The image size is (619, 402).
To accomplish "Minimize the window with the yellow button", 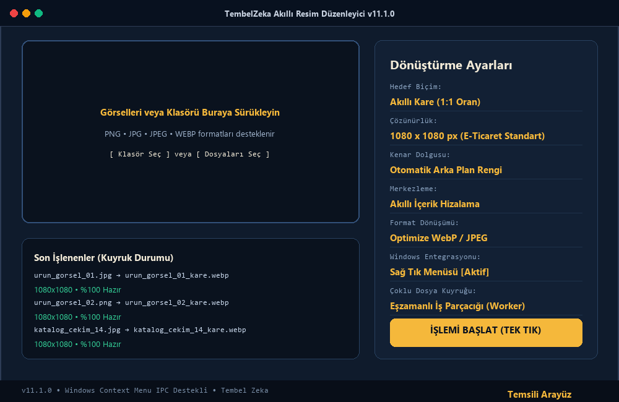I will point(26,14).
